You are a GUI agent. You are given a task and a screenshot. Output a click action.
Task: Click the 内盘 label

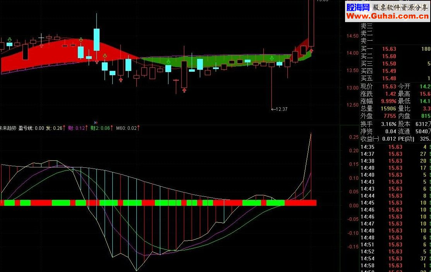point(404,116)
